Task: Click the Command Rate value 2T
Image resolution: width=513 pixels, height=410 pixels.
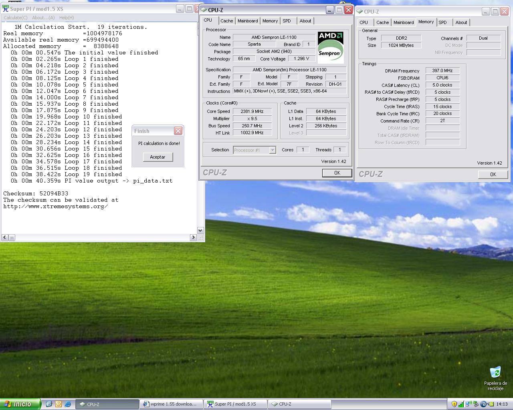Action: [442, 121]
